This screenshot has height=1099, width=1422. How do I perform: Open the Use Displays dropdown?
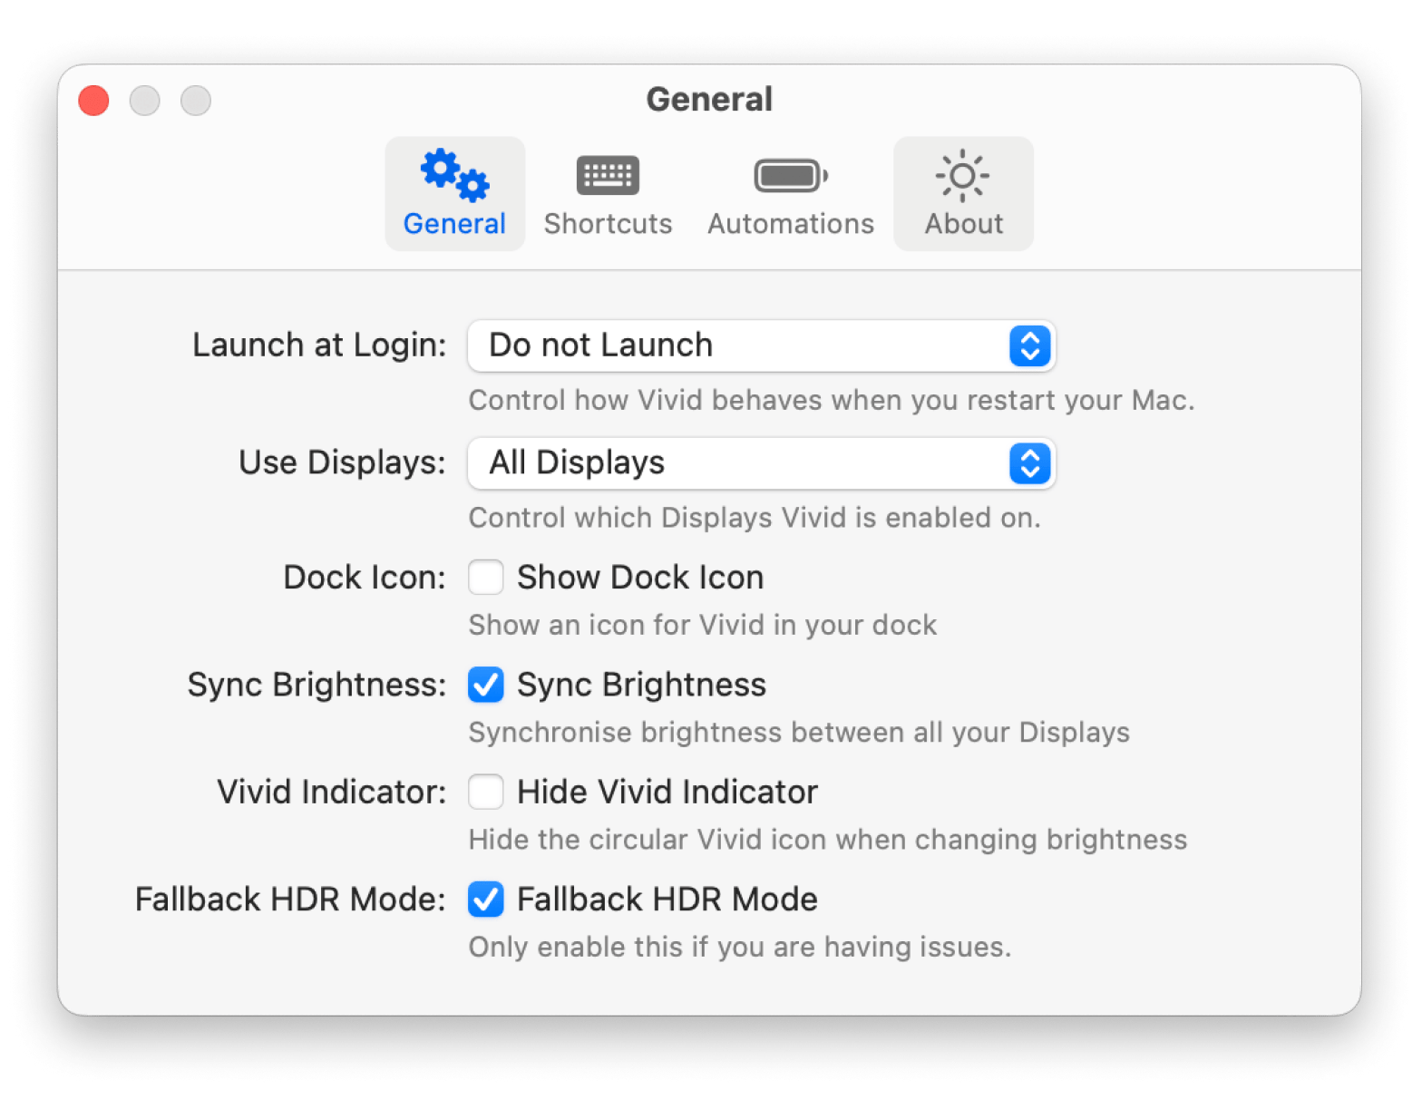[x=762, y=463]
